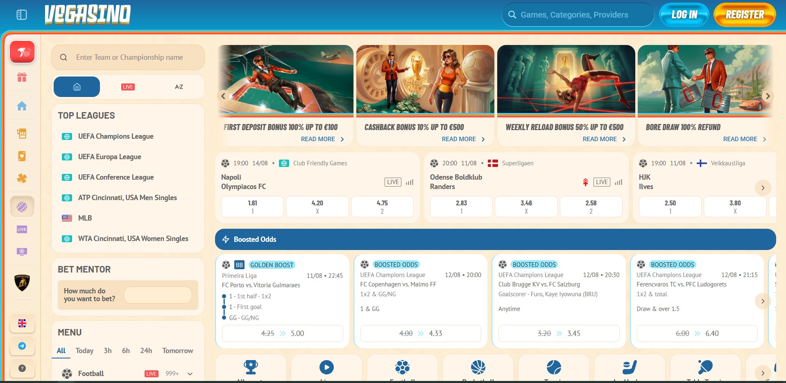Click the red boost icon on Odense match
The width and height of the screenshot is (786, 383).
585,182
